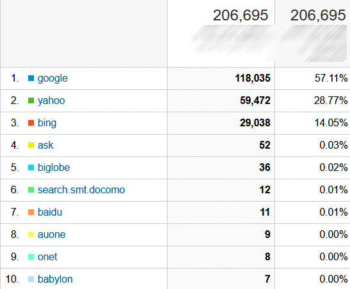Image resolution: width=350 pixels, height=289 pixels.
Task: Click the orange swatch beside baidu
Action: (31, 212)
